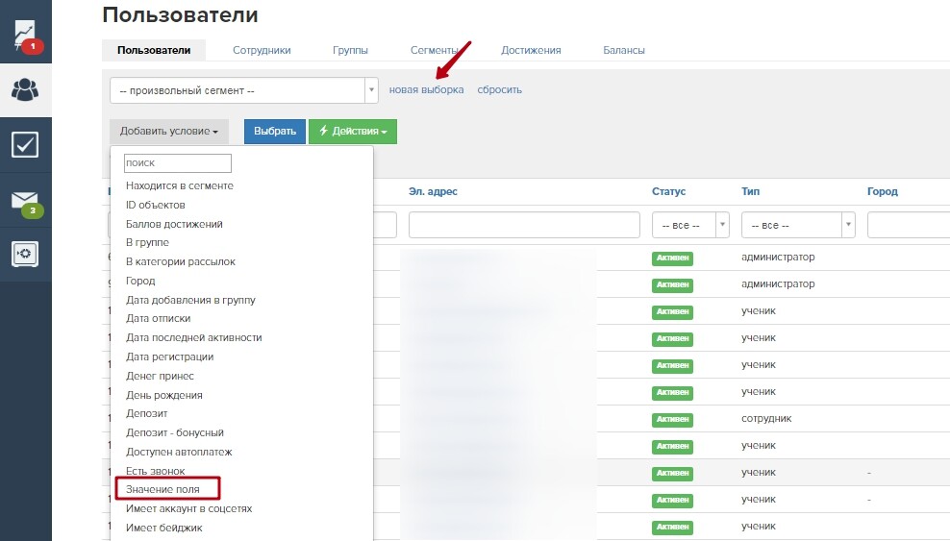Switch to the Пользователи tab
The image size is (950, 541).
(x=154, y=50)
